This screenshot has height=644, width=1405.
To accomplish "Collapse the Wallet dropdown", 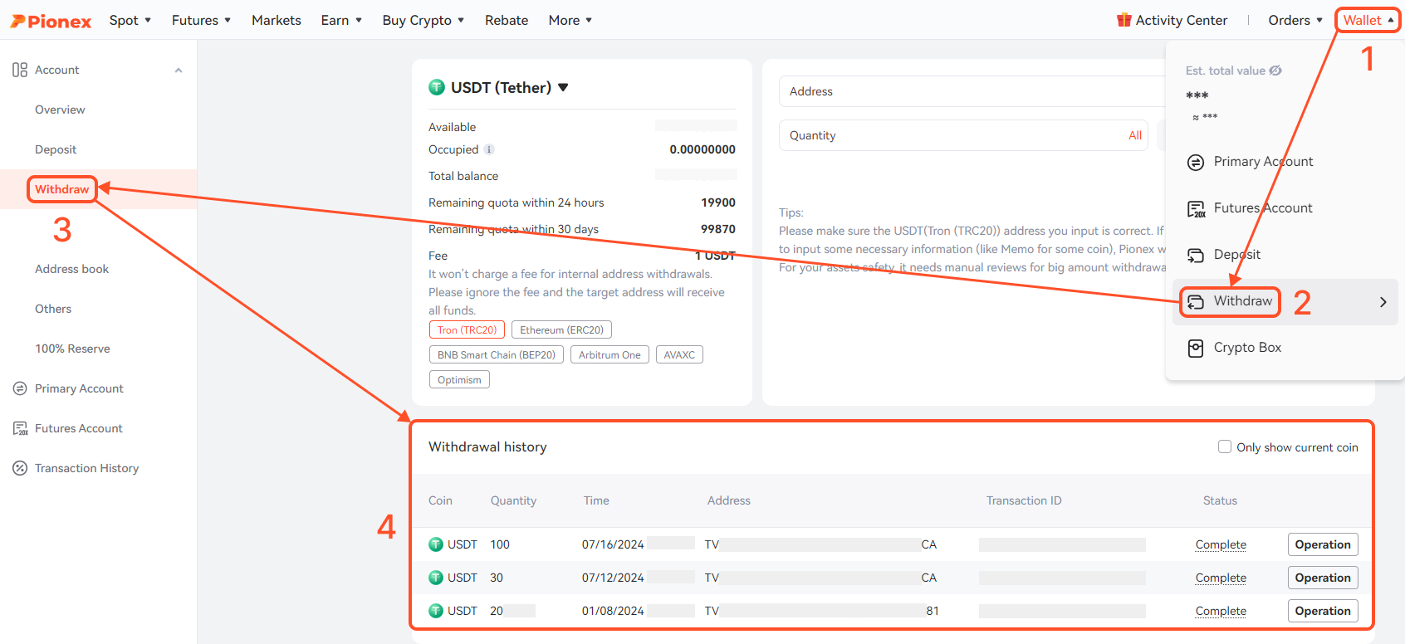I will tap(1368, 20).
